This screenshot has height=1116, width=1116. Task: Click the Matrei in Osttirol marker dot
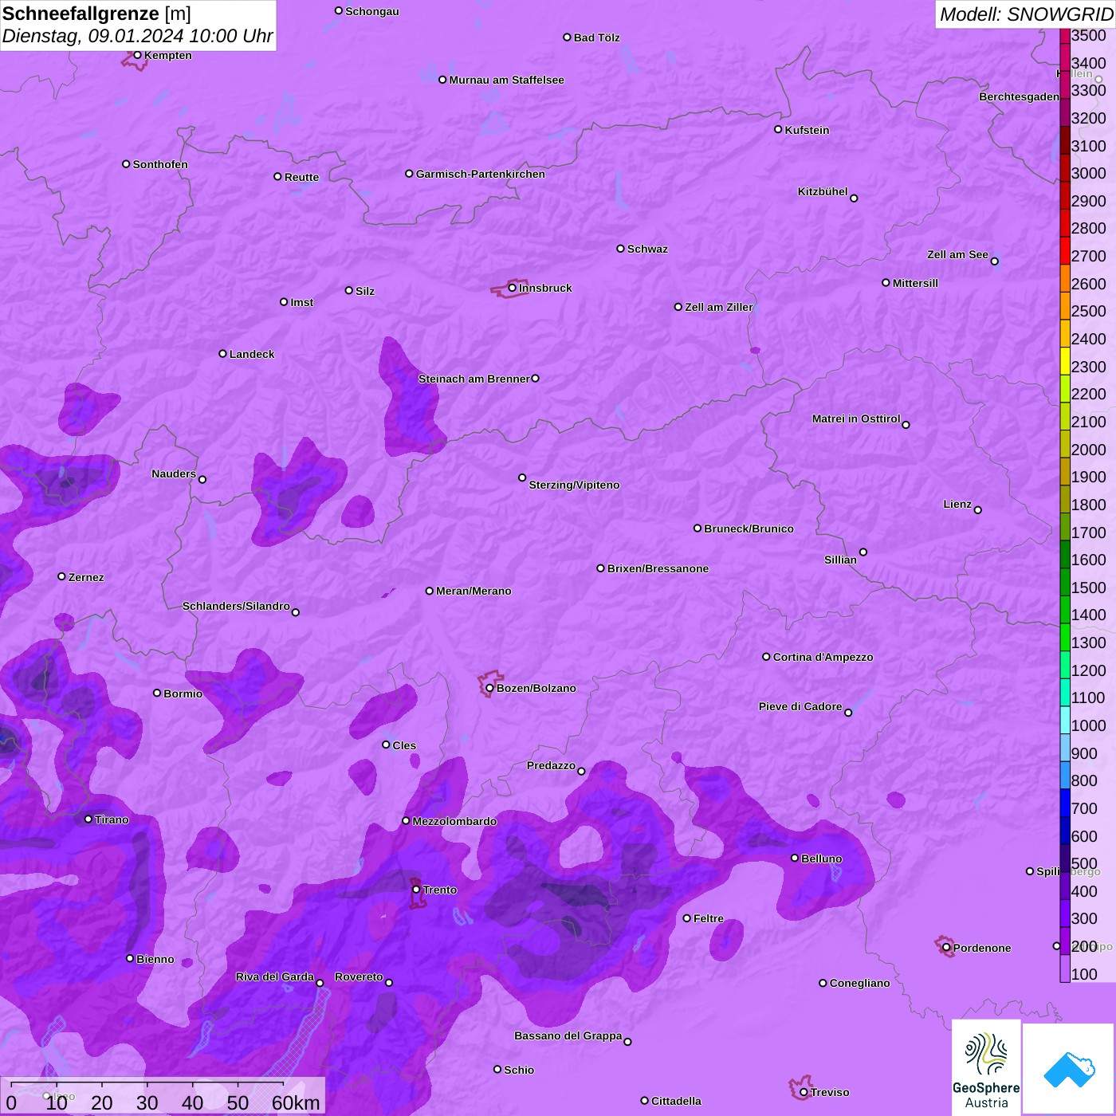pos(906,425)
